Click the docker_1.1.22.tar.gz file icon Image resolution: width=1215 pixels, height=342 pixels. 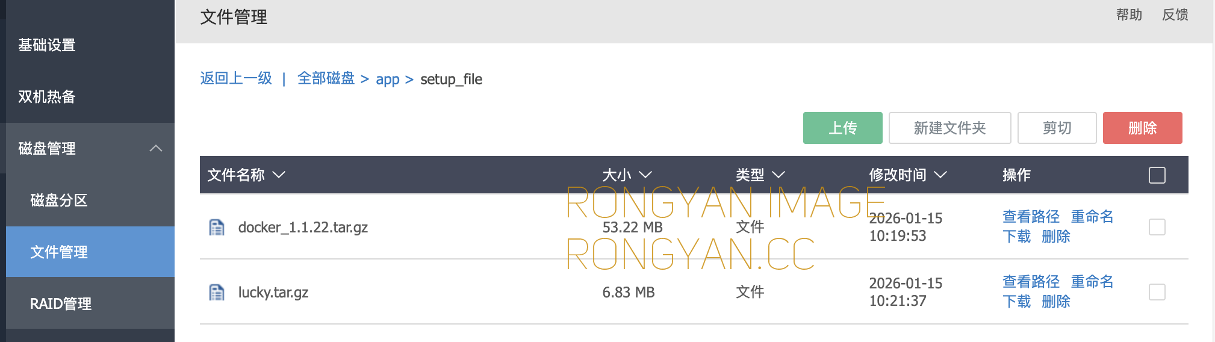(217, 227)
